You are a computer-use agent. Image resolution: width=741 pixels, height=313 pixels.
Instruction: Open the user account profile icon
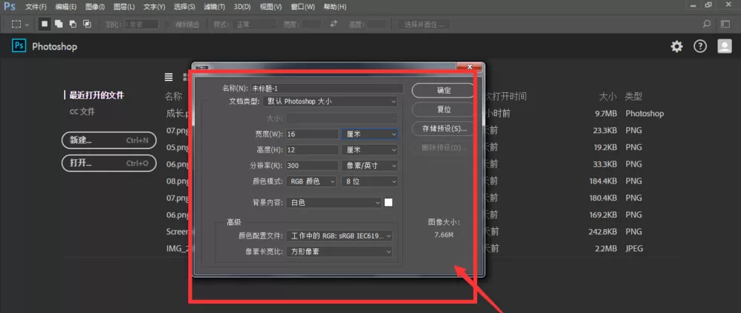pyautogui.click(x=725, y=46)
